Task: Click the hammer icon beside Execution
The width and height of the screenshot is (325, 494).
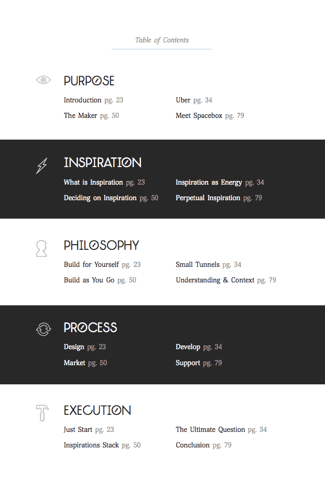Action: (x=42, y=413)
